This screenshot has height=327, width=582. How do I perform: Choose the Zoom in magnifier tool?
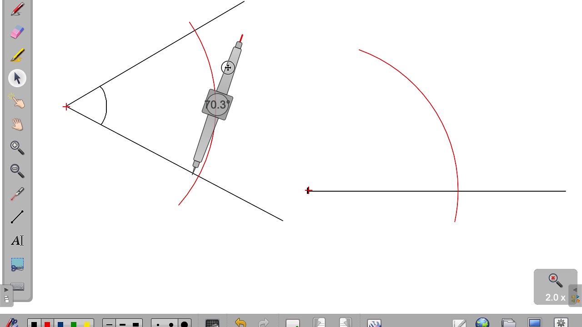tap(17, 147)
